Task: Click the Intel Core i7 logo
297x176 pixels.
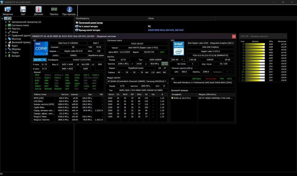Action: pyautogui.click(x=41, y=49)
